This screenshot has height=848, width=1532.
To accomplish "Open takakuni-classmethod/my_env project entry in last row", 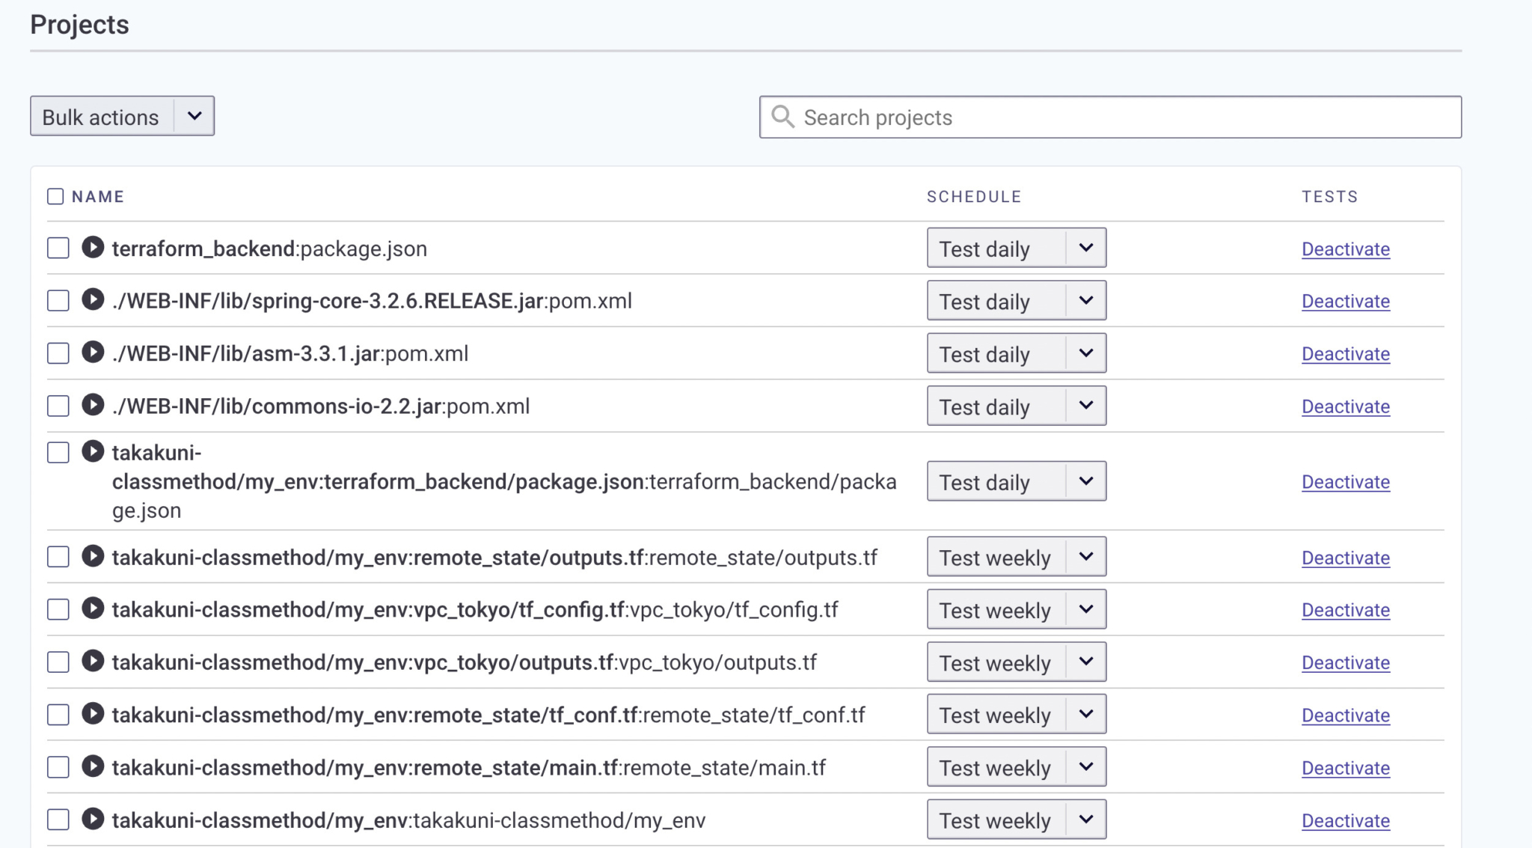I will click(x=408, y=820).
